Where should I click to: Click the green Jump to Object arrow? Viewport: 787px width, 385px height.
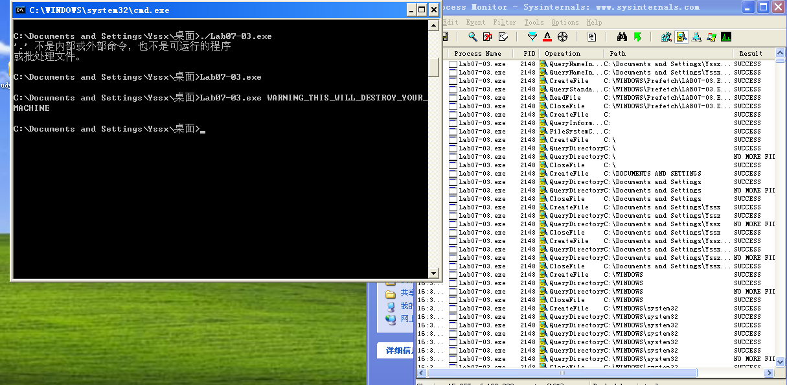point(637,37)
